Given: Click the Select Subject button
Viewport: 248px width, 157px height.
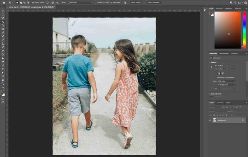Looking at the screenshot, I should pos(136,3).
